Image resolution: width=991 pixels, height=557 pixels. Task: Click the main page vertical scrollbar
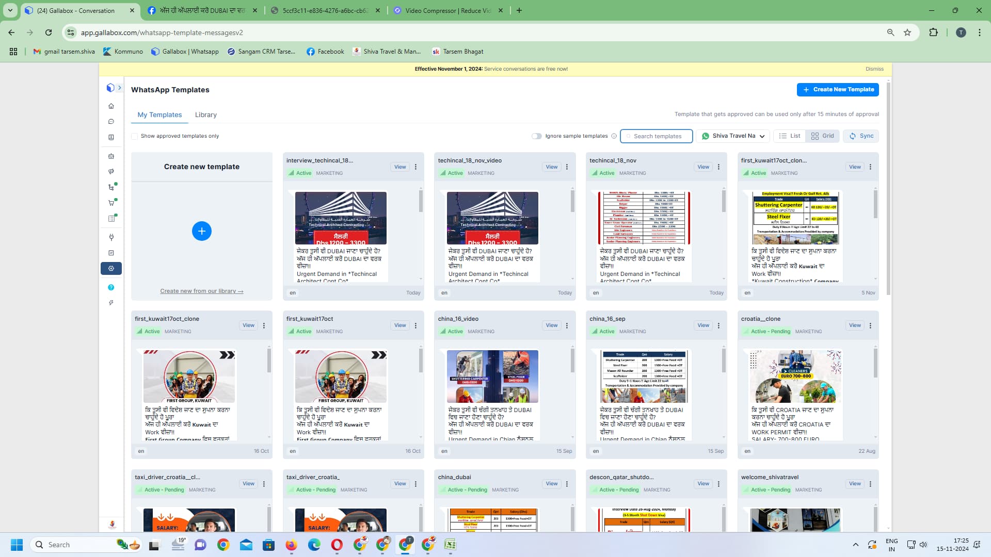[x=888, y=189]
